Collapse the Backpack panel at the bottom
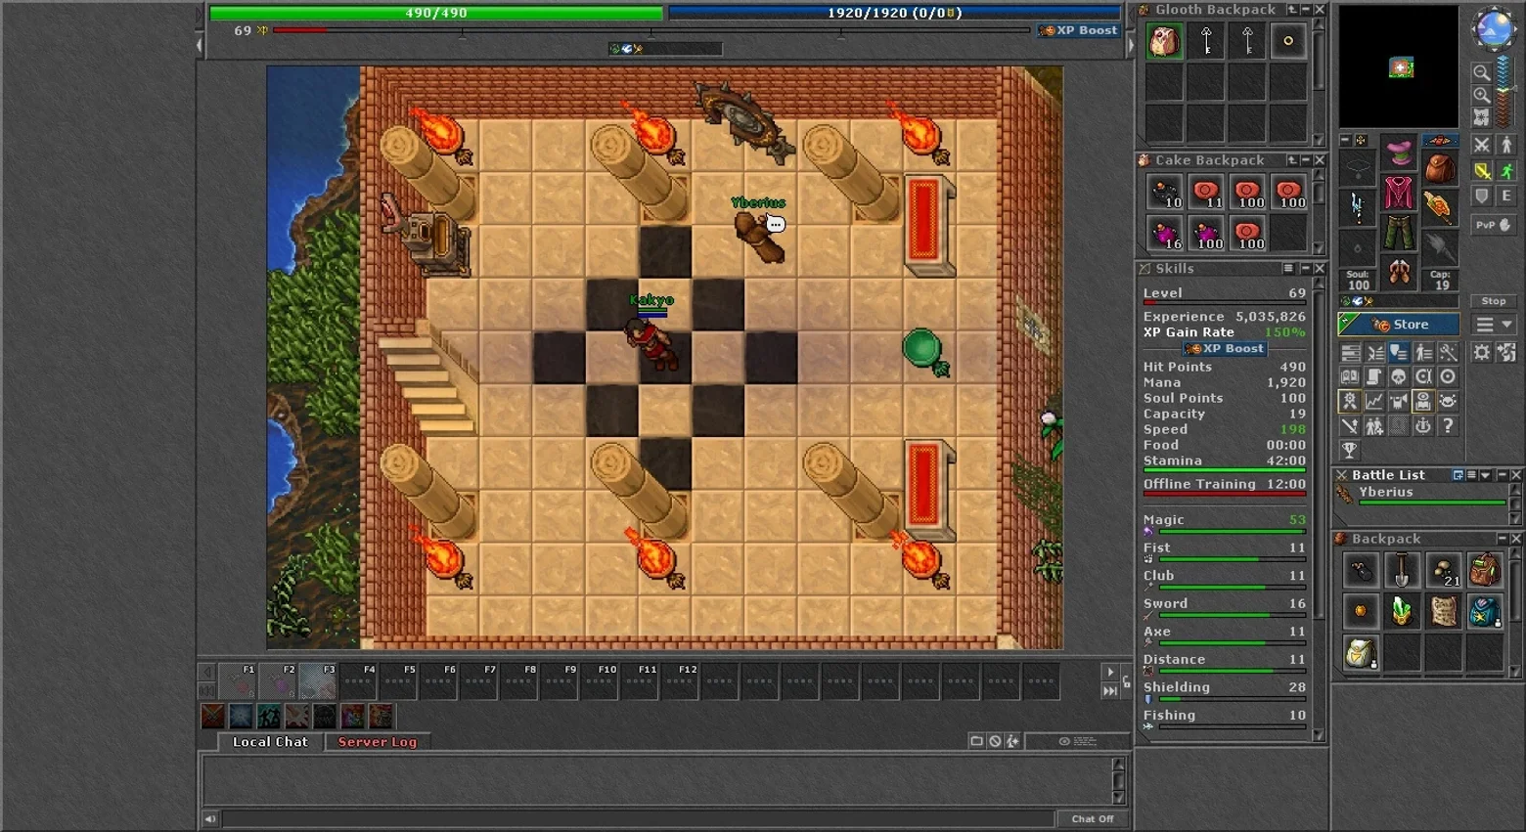The image size is (1526, 832). (1502, 539)
